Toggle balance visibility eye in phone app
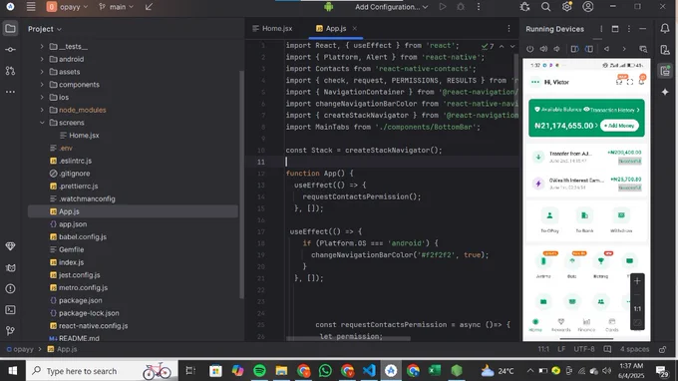The width and height of the screenshot is (678, 381). pos(586,110)
